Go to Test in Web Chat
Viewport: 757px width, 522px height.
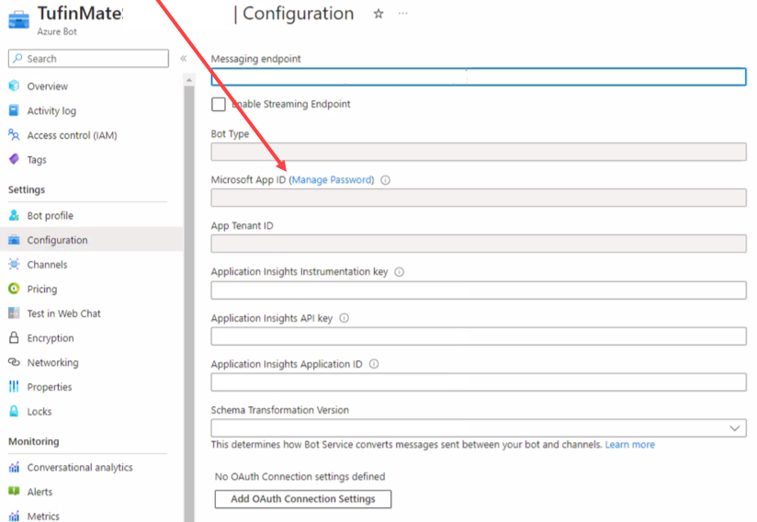(63, 313)
